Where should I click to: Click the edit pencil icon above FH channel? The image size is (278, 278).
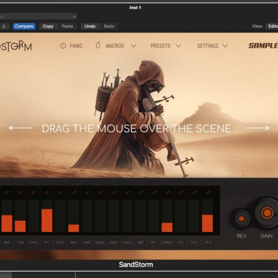(x=47, y=193)
